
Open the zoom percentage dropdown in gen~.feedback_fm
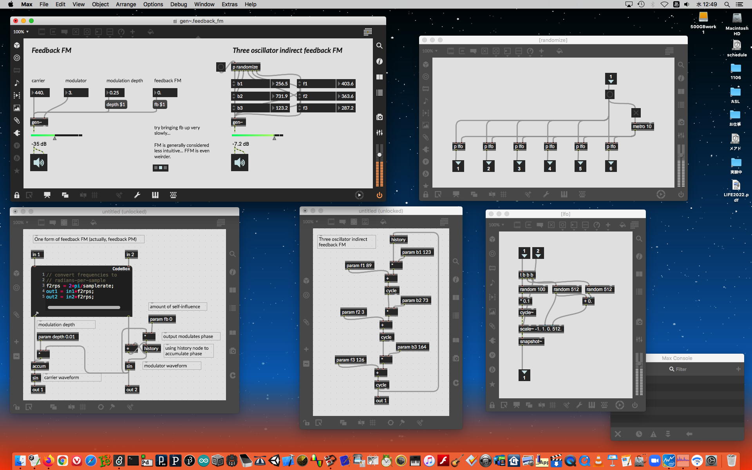[x=21, y=32]
